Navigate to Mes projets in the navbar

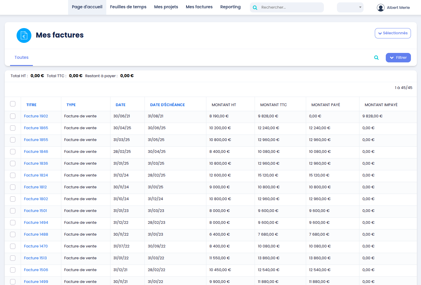pos(166,7)
